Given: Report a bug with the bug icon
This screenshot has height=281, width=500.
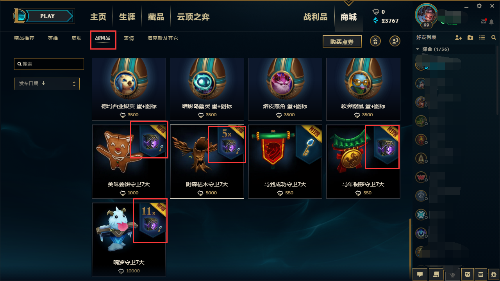Looking at the screenshot, I should (x=494, y=274).
